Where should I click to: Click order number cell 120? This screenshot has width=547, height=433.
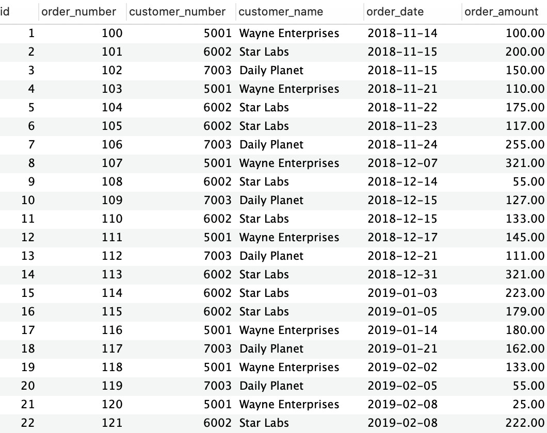point(112,405)
